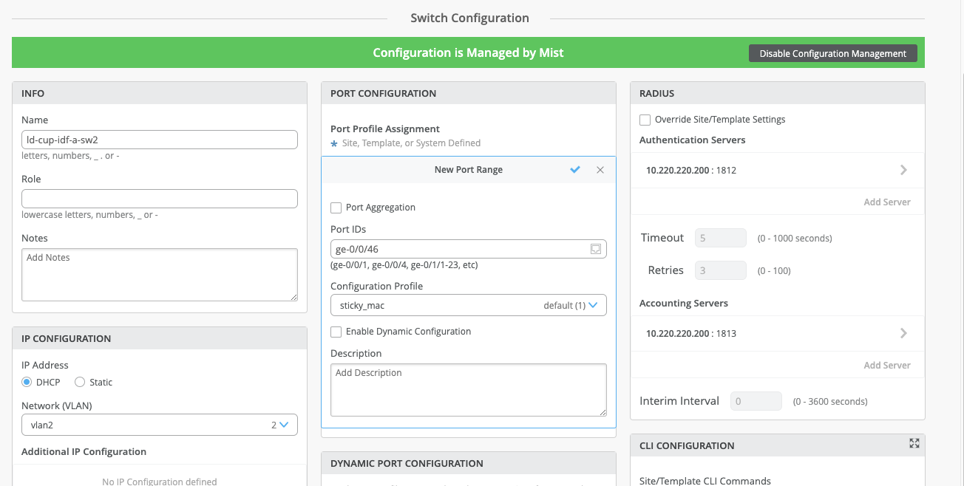The image size is (964, 486).
Task: Open the Configuration Profile sticky_mac dropdown
Action: click(x=468, y=305)
